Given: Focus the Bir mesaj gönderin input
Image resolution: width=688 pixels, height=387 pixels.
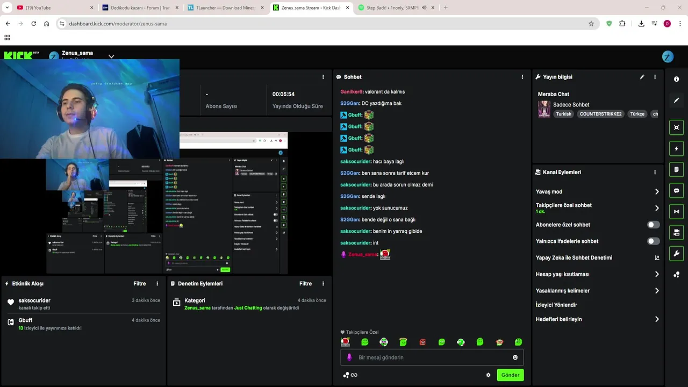Looking at the screenshot, I should [432, 357].
